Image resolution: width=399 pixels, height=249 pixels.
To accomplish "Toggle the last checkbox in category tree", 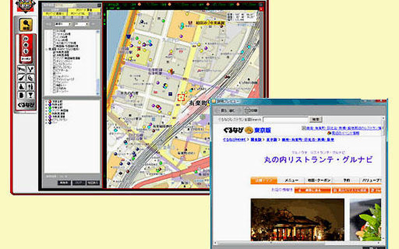I will tap(54, 92).
